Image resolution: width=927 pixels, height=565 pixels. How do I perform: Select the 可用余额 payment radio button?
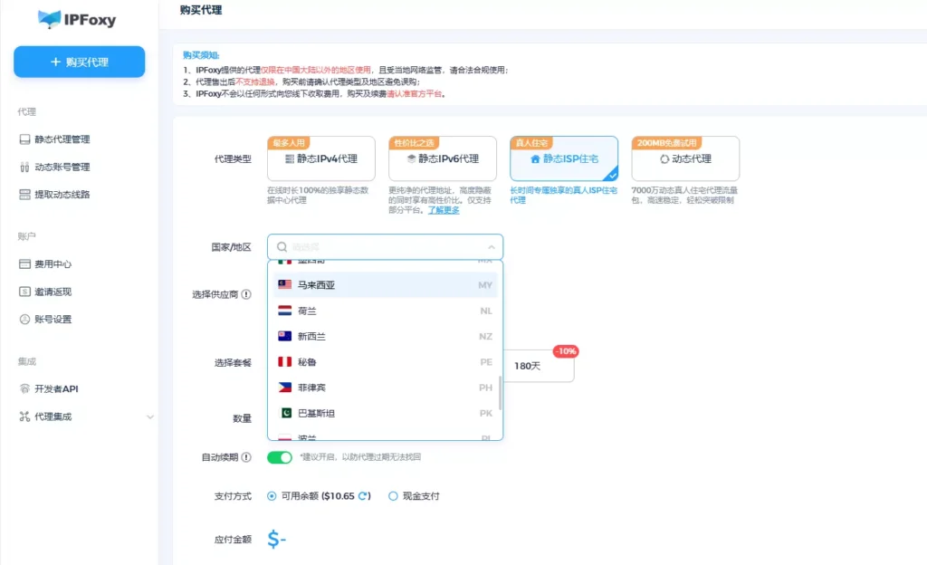coord(272,496)
